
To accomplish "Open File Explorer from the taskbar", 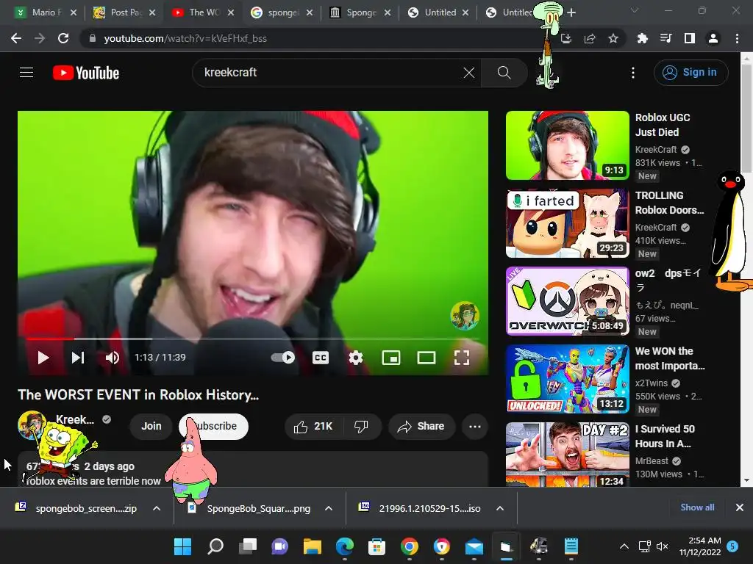I will click(x=312, y=546).
